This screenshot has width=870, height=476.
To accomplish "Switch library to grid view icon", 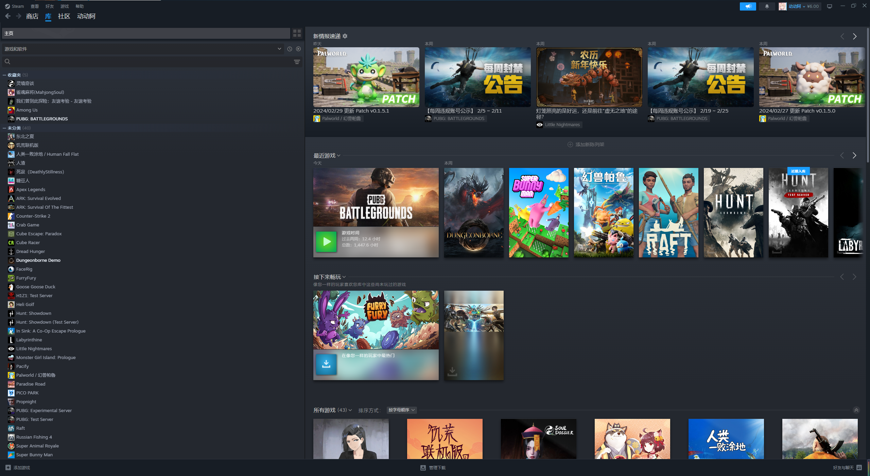I will (x=297, y=33).
